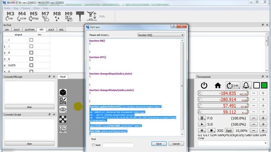Image resolution: width=271 pixels, height=152 pixels.
Task: Click the X position value -184.835
Action: click(x=227, y=93)
